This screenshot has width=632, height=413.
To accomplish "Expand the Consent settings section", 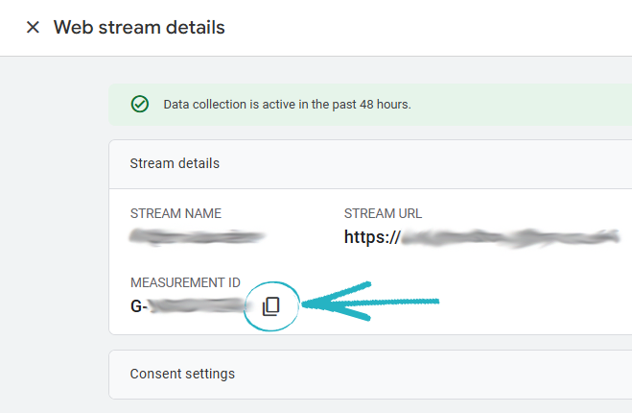I will click(x=182, y=374).
